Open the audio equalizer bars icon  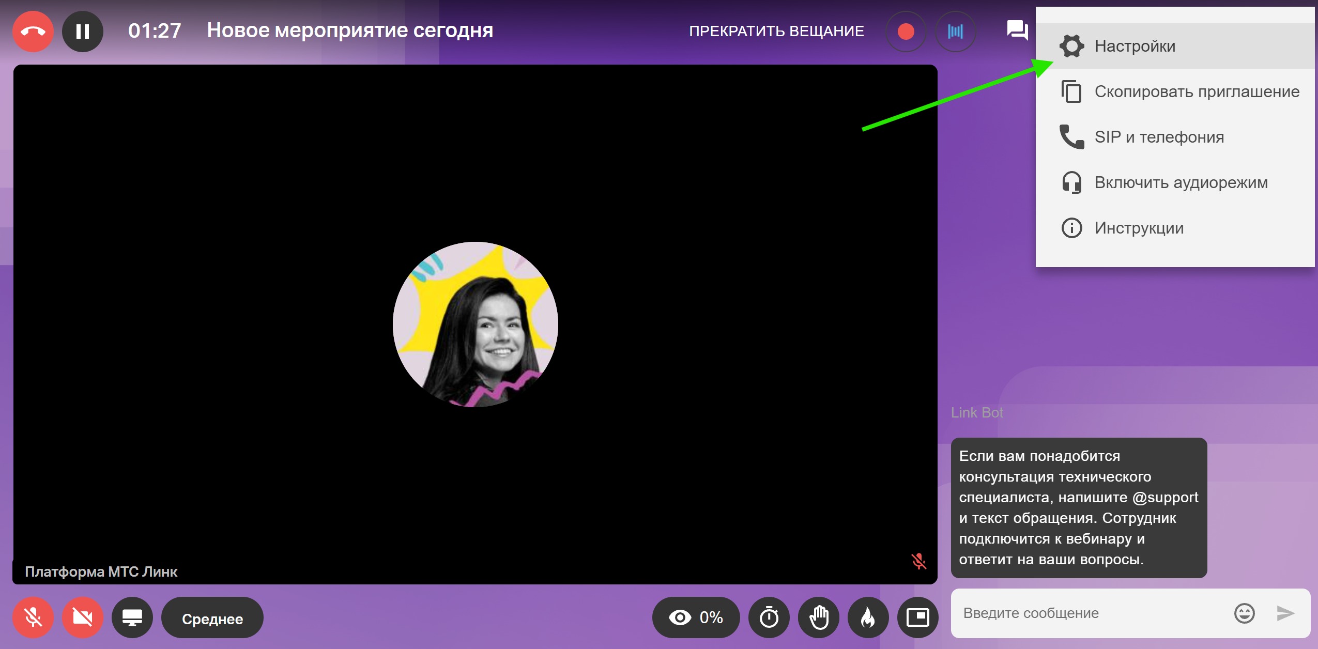[955, 31]
